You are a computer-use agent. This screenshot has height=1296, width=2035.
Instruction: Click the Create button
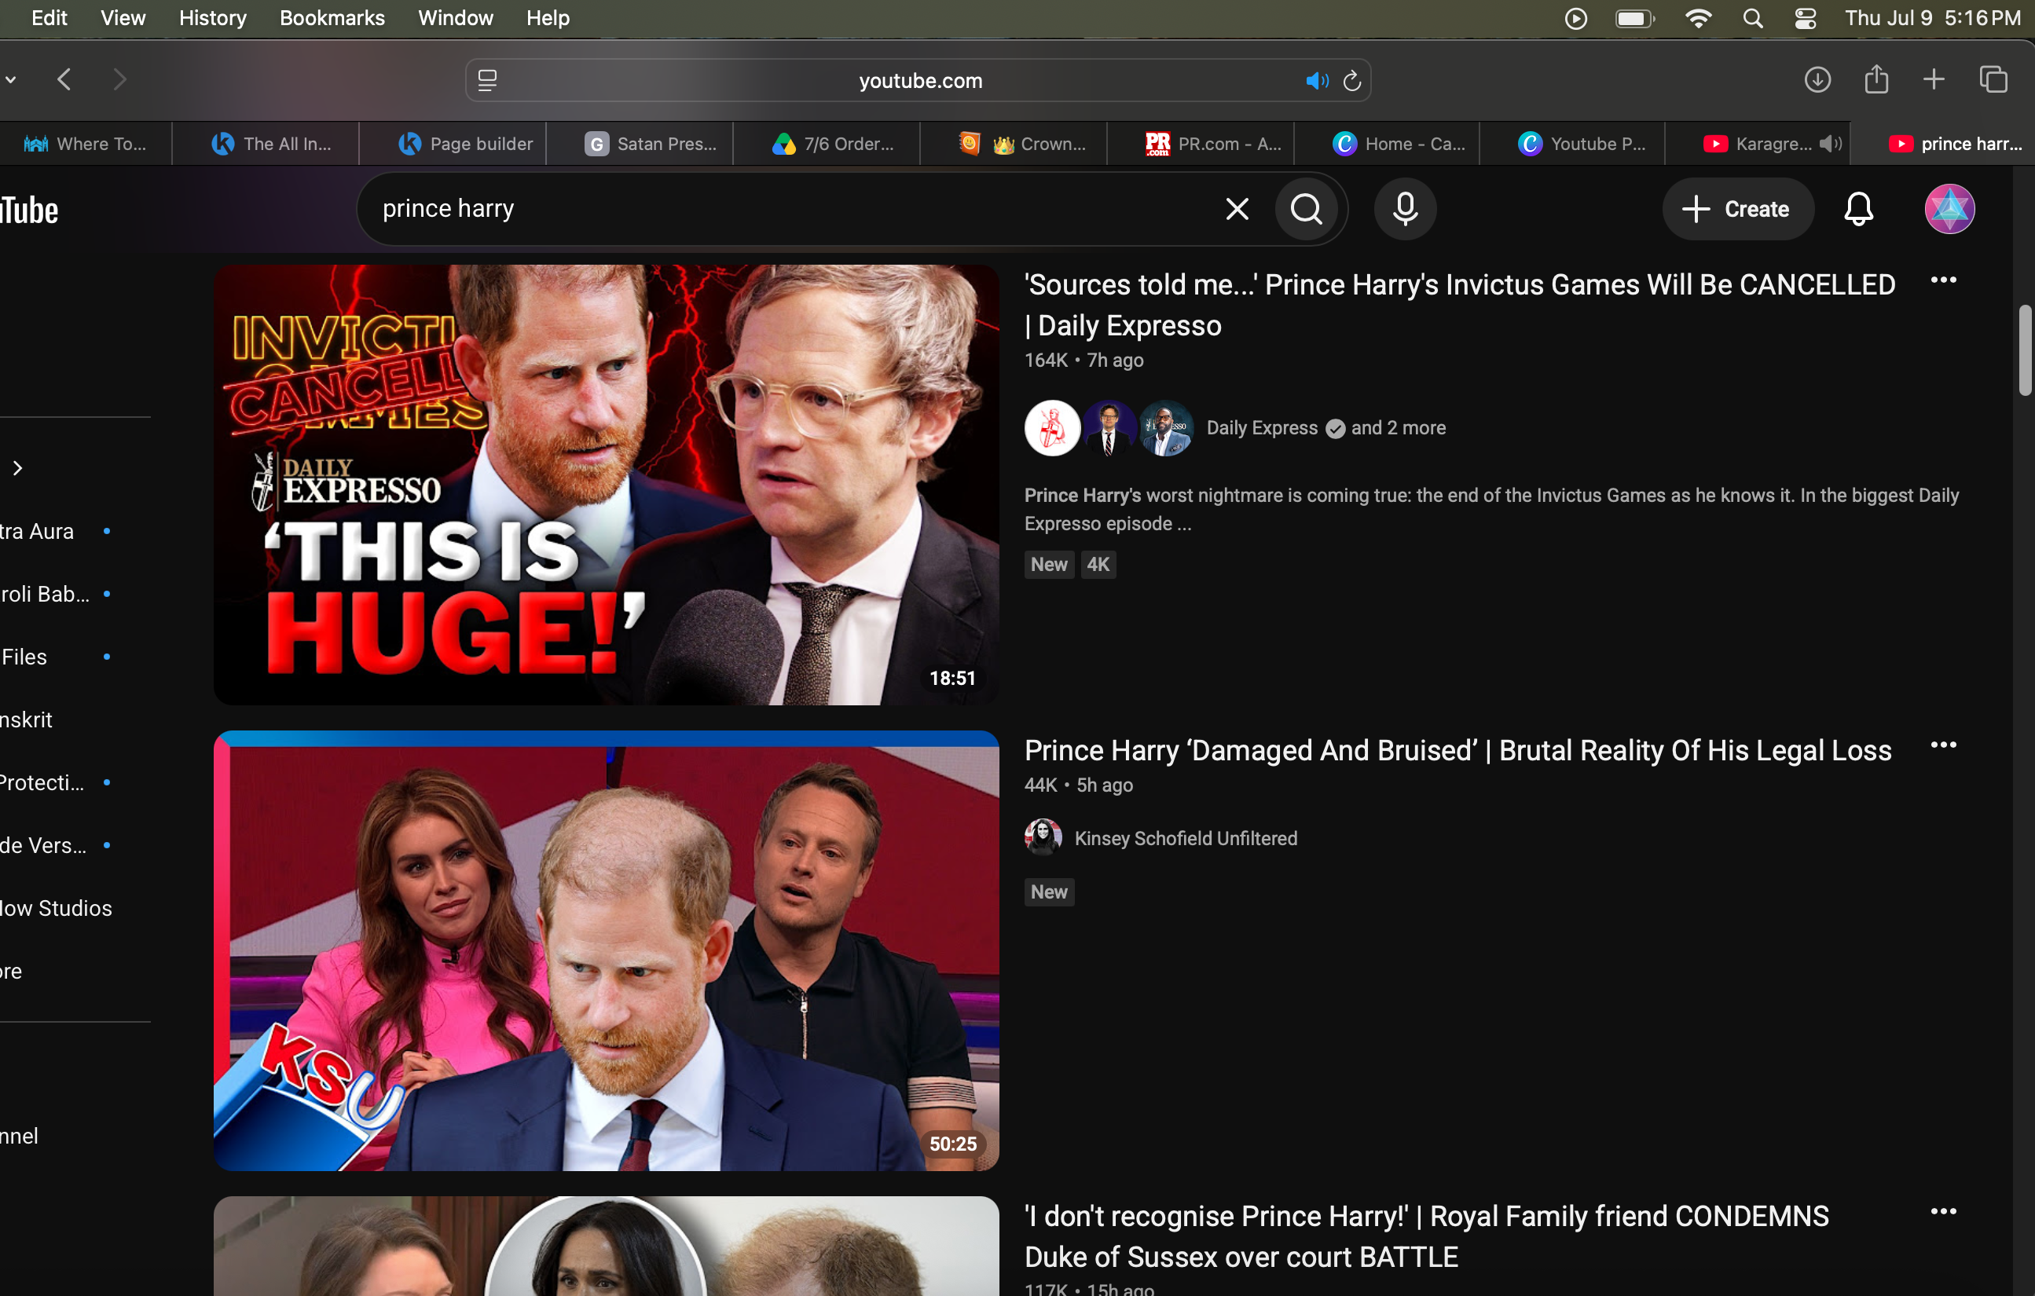(1736, 209)
